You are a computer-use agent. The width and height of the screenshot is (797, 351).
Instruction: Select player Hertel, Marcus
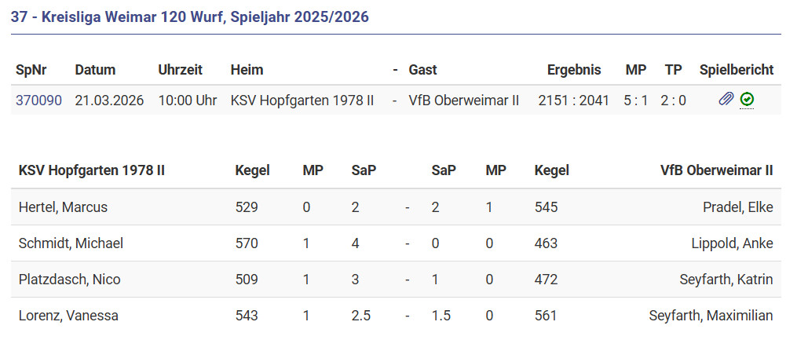[x=63, y=207]
